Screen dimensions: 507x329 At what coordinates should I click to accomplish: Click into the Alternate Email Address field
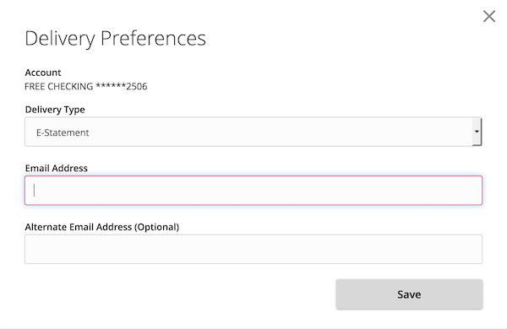253,249
